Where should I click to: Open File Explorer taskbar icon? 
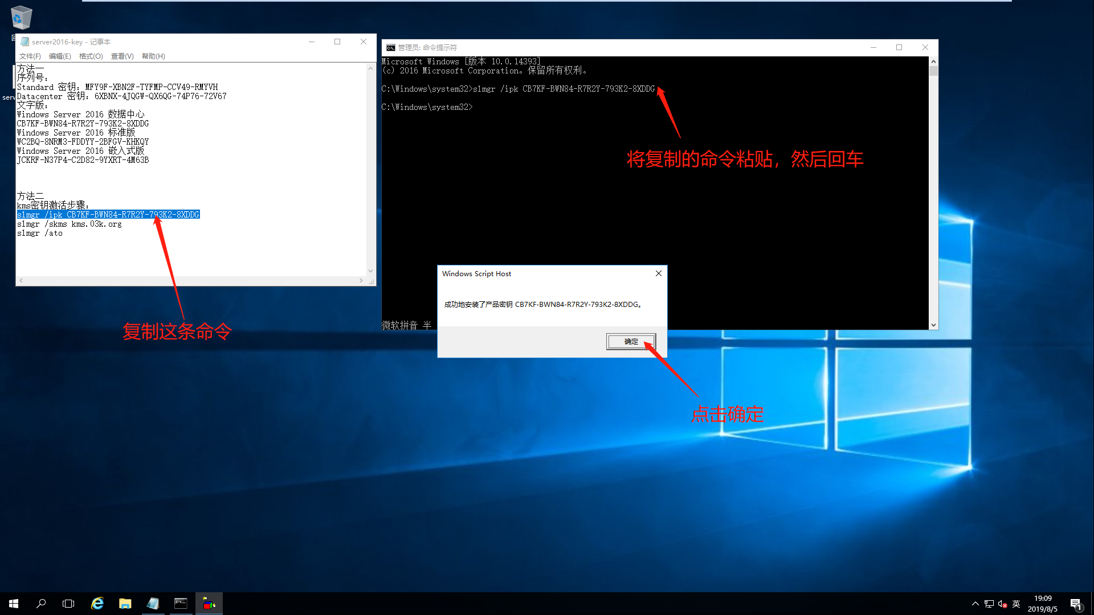click(125, 603)
